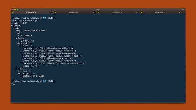Switch to the first terminal tab ⌘1
196x110 pixels.
32,12
